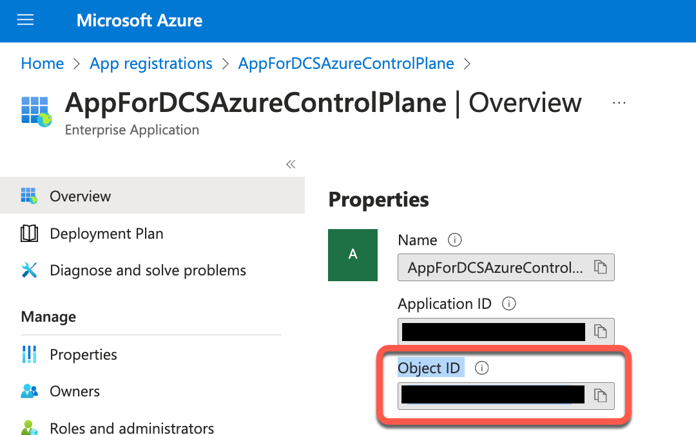Open the ellipsis more options menu

(x=619, y=103)
